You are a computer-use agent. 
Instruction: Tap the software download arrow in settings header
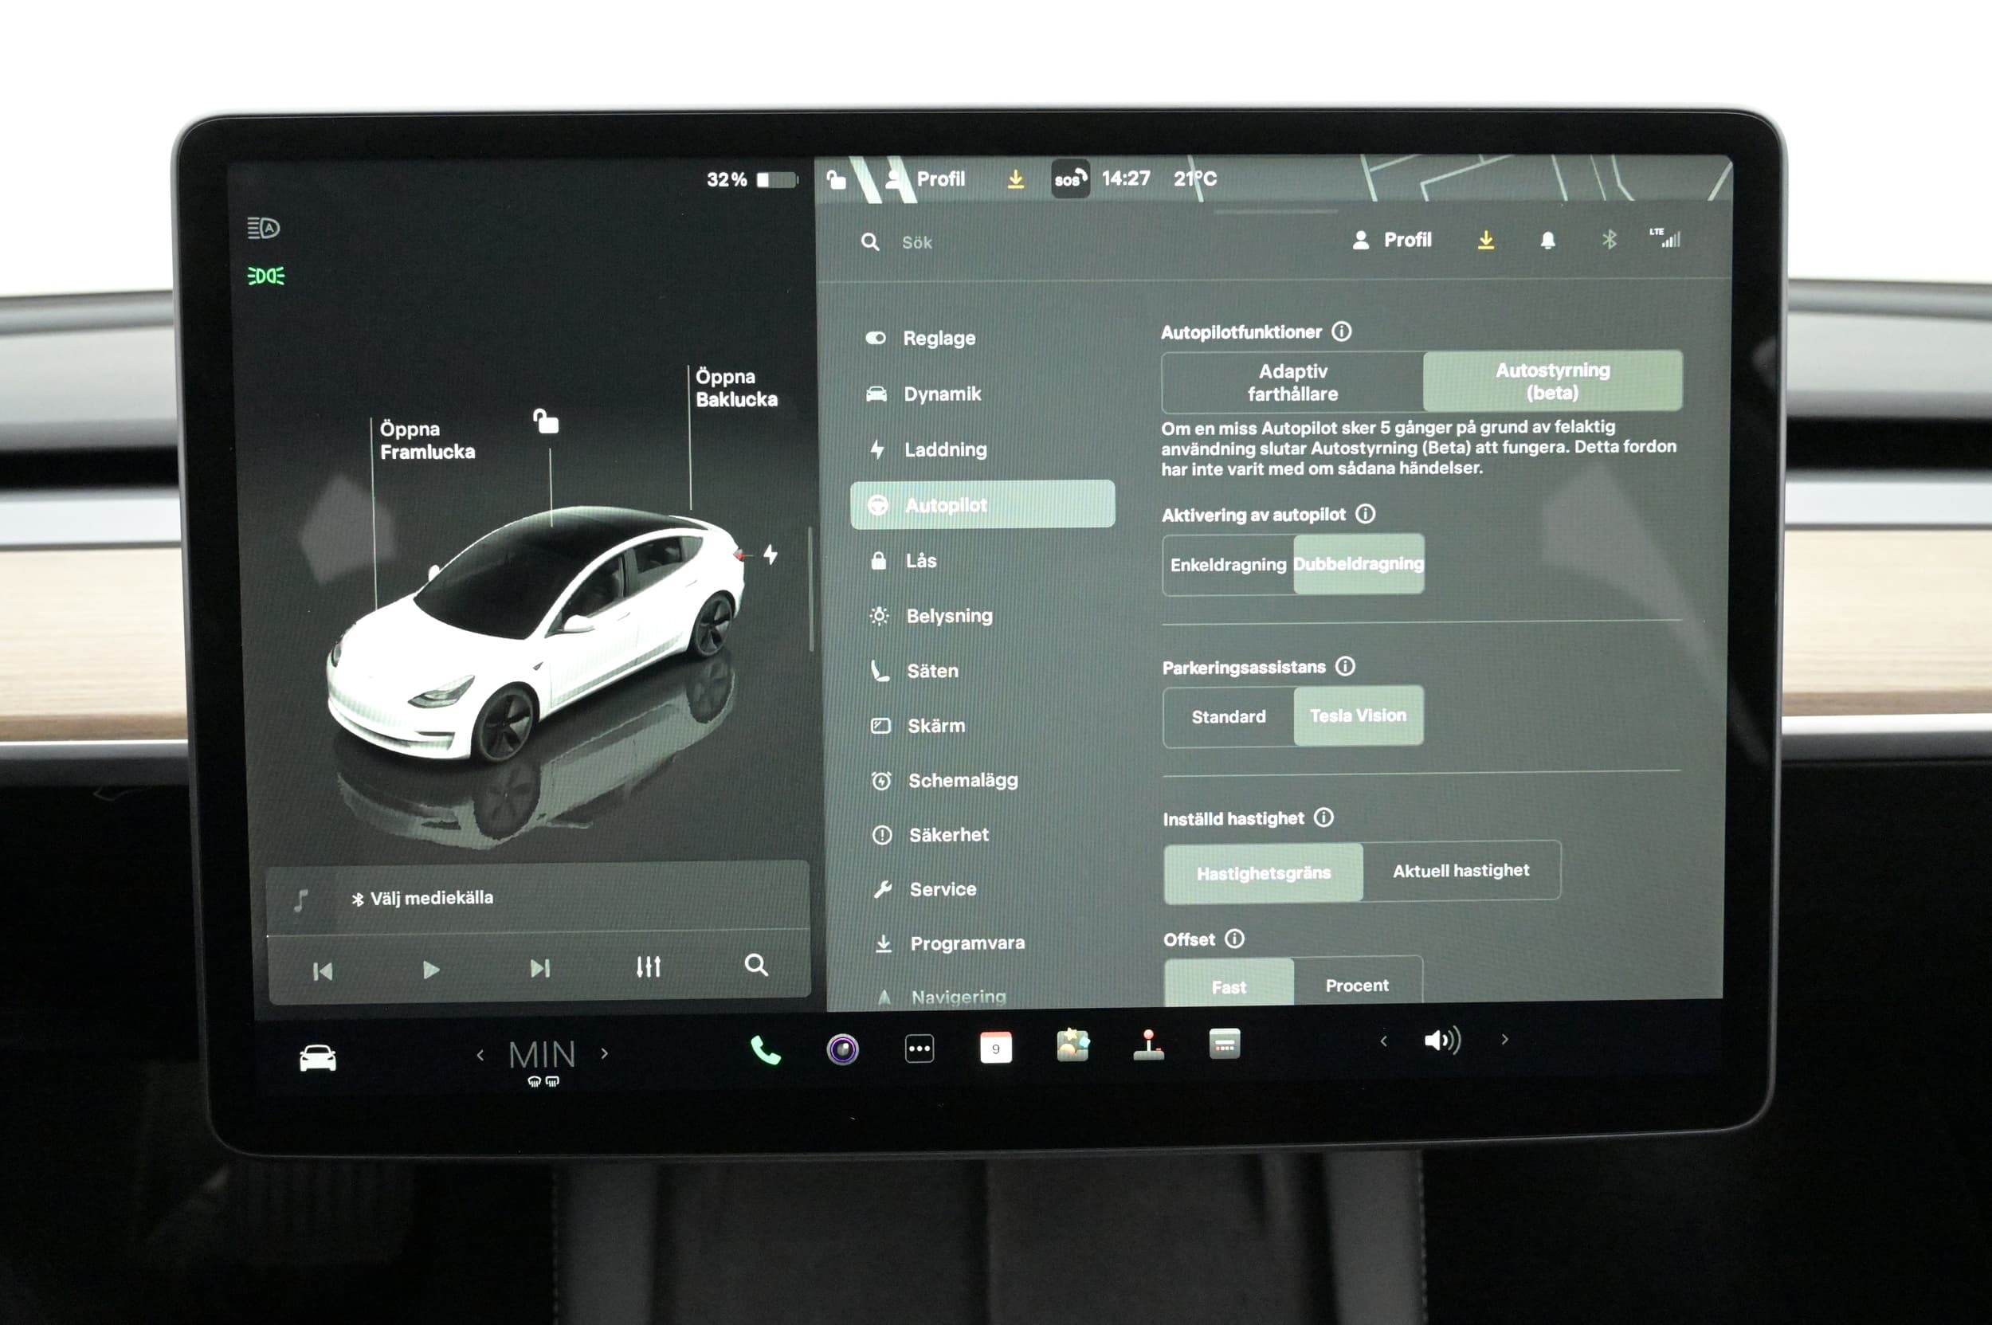1486,240
